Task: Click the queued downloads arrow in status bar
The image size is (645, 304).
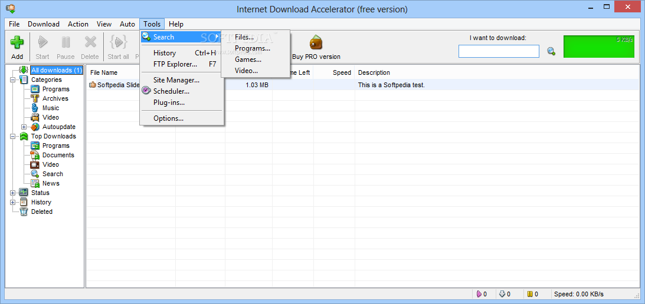Action: [x=502, y=294]
